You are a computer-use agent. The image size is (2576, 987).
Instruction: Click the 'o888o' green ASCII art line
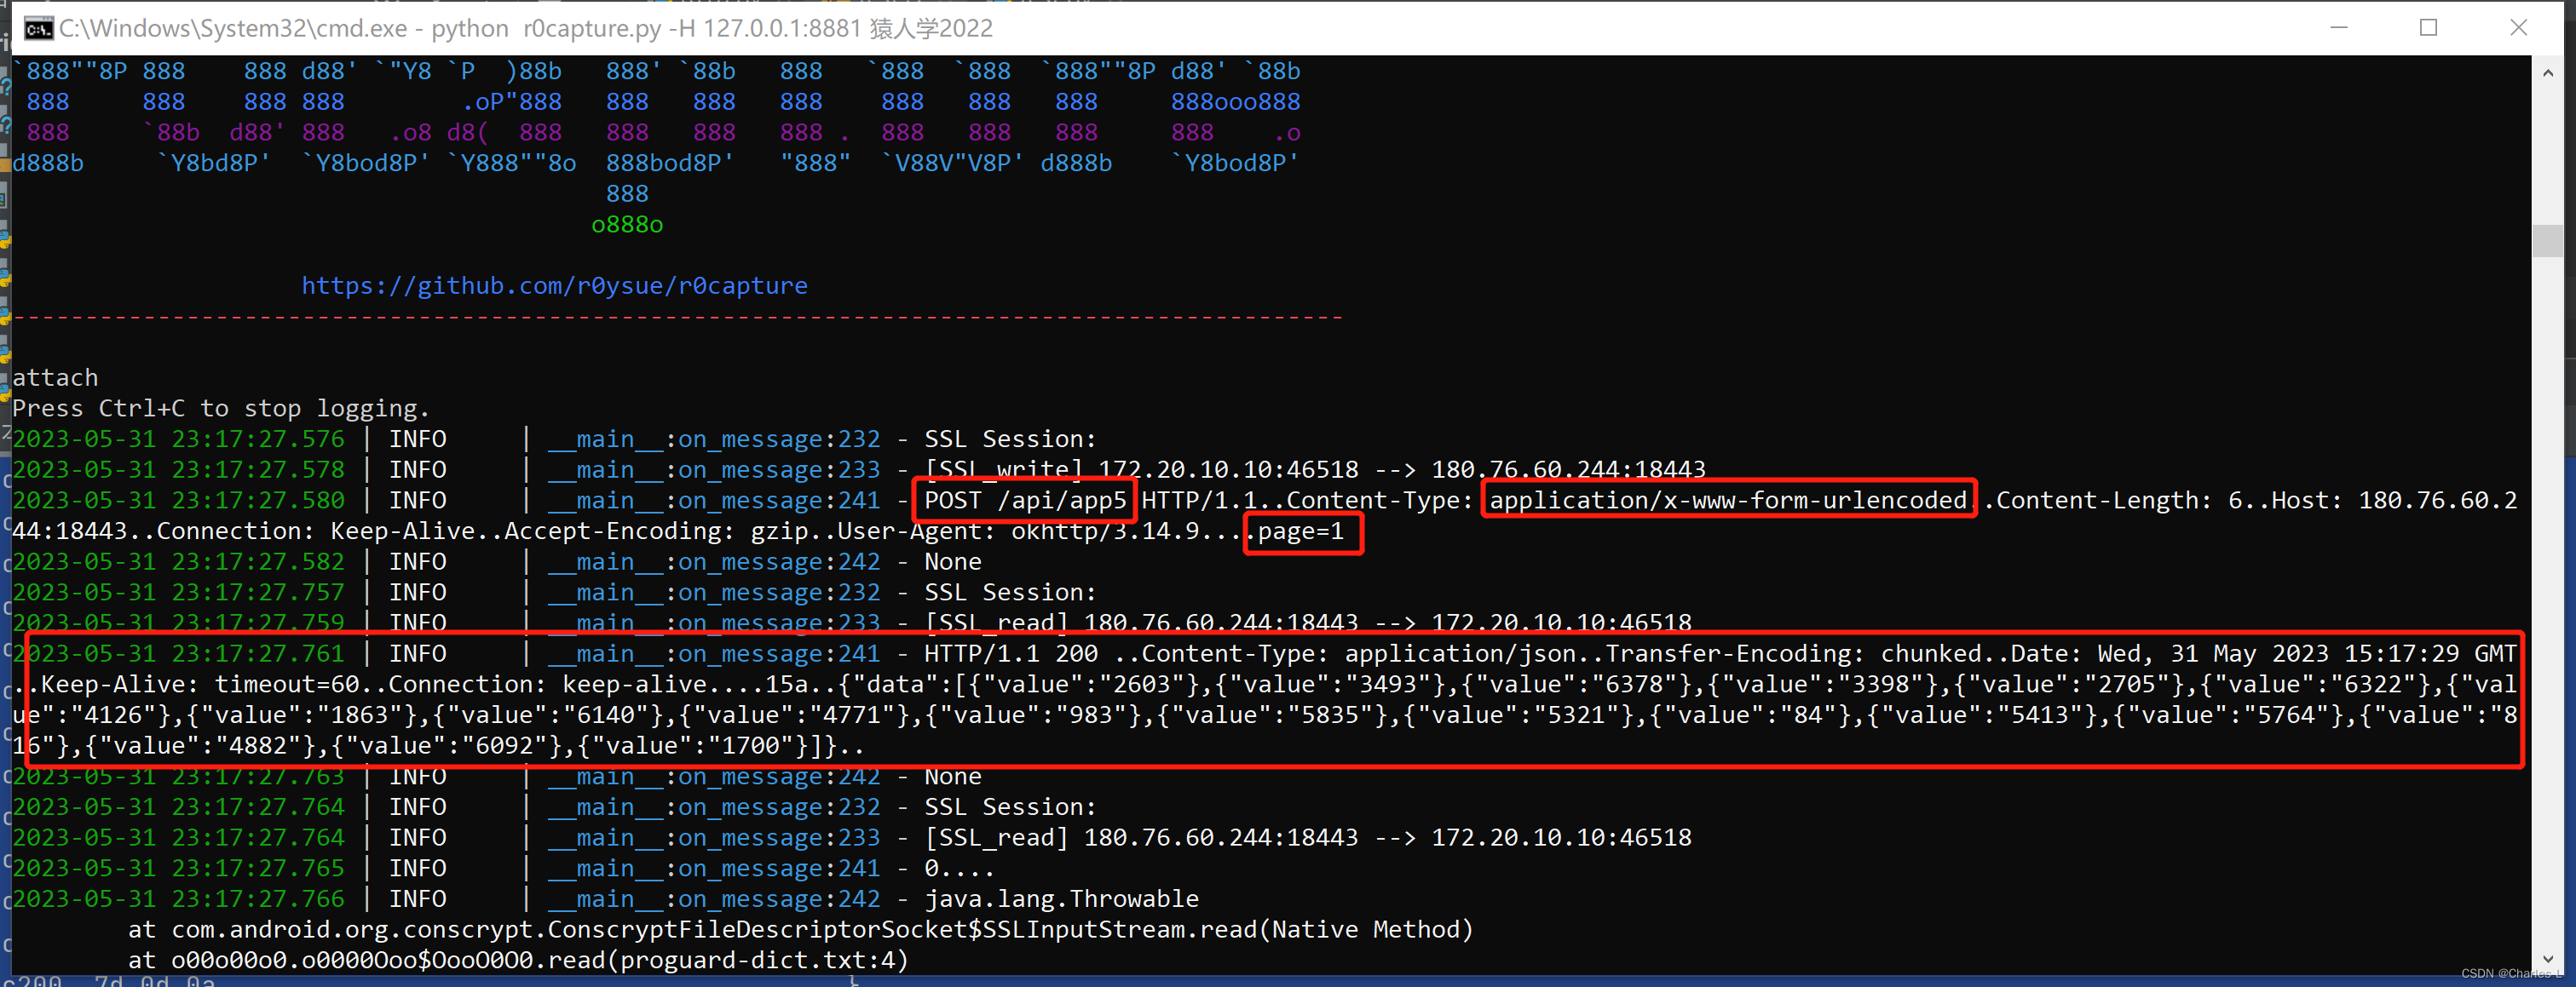click(627, 225)
